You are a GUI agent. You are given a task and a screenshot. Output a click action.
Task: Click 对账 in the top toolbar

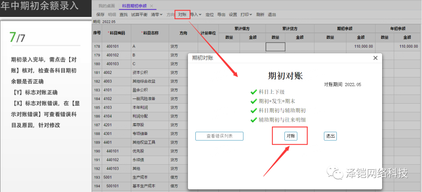click(182, 14)
